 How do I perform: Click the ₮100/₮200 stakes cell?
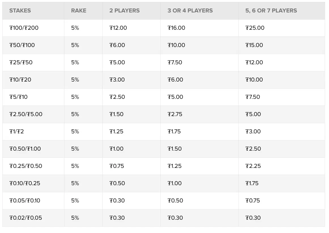24,28
